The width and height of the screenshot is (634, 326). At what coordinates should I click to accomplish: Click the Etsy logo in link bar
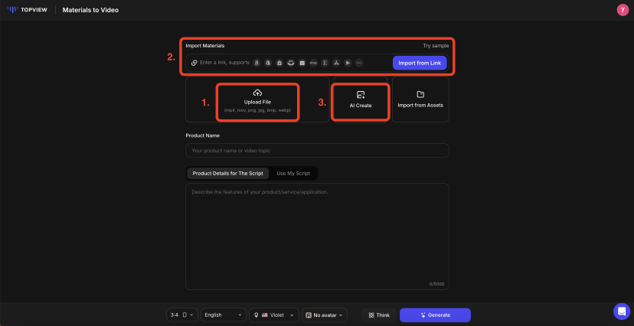click(x=325, y=63)
